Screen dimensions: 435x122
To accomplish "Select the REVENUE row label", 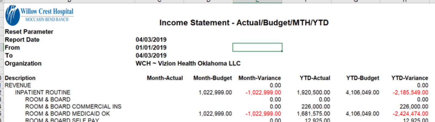I will pos(18,85).
